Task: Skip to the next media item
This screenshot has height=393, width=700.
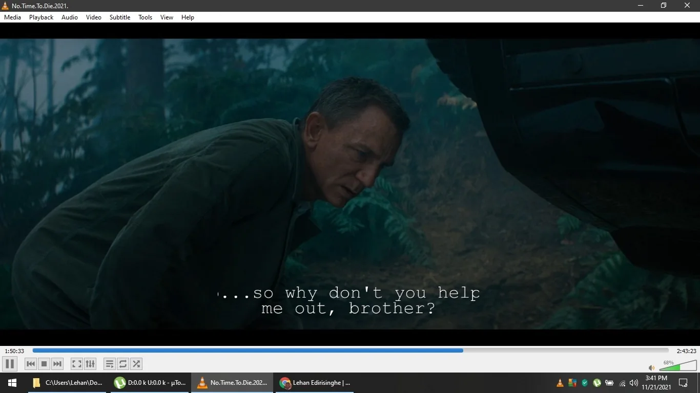Action: [57, 364]
